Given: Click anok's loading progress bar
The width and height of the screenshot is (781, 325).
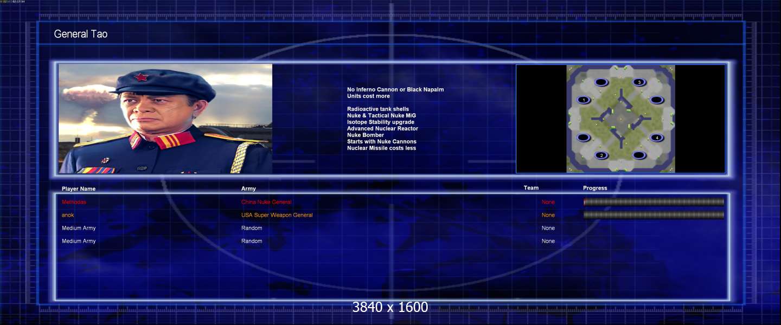Looking at the screenshot, I should [x=654, y=215].
